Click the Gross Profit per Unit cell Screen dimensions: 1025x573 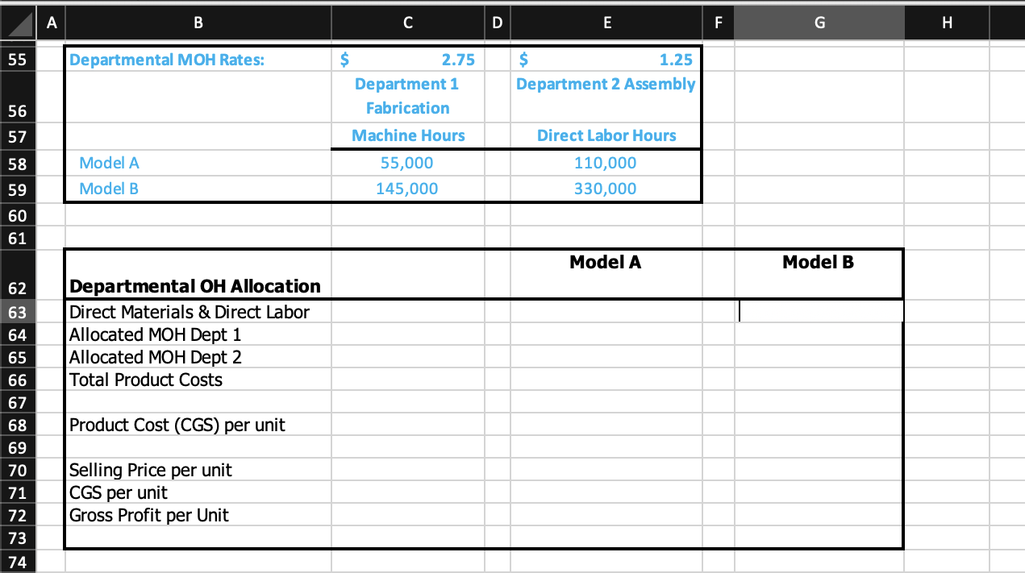[x=198, y=515]
